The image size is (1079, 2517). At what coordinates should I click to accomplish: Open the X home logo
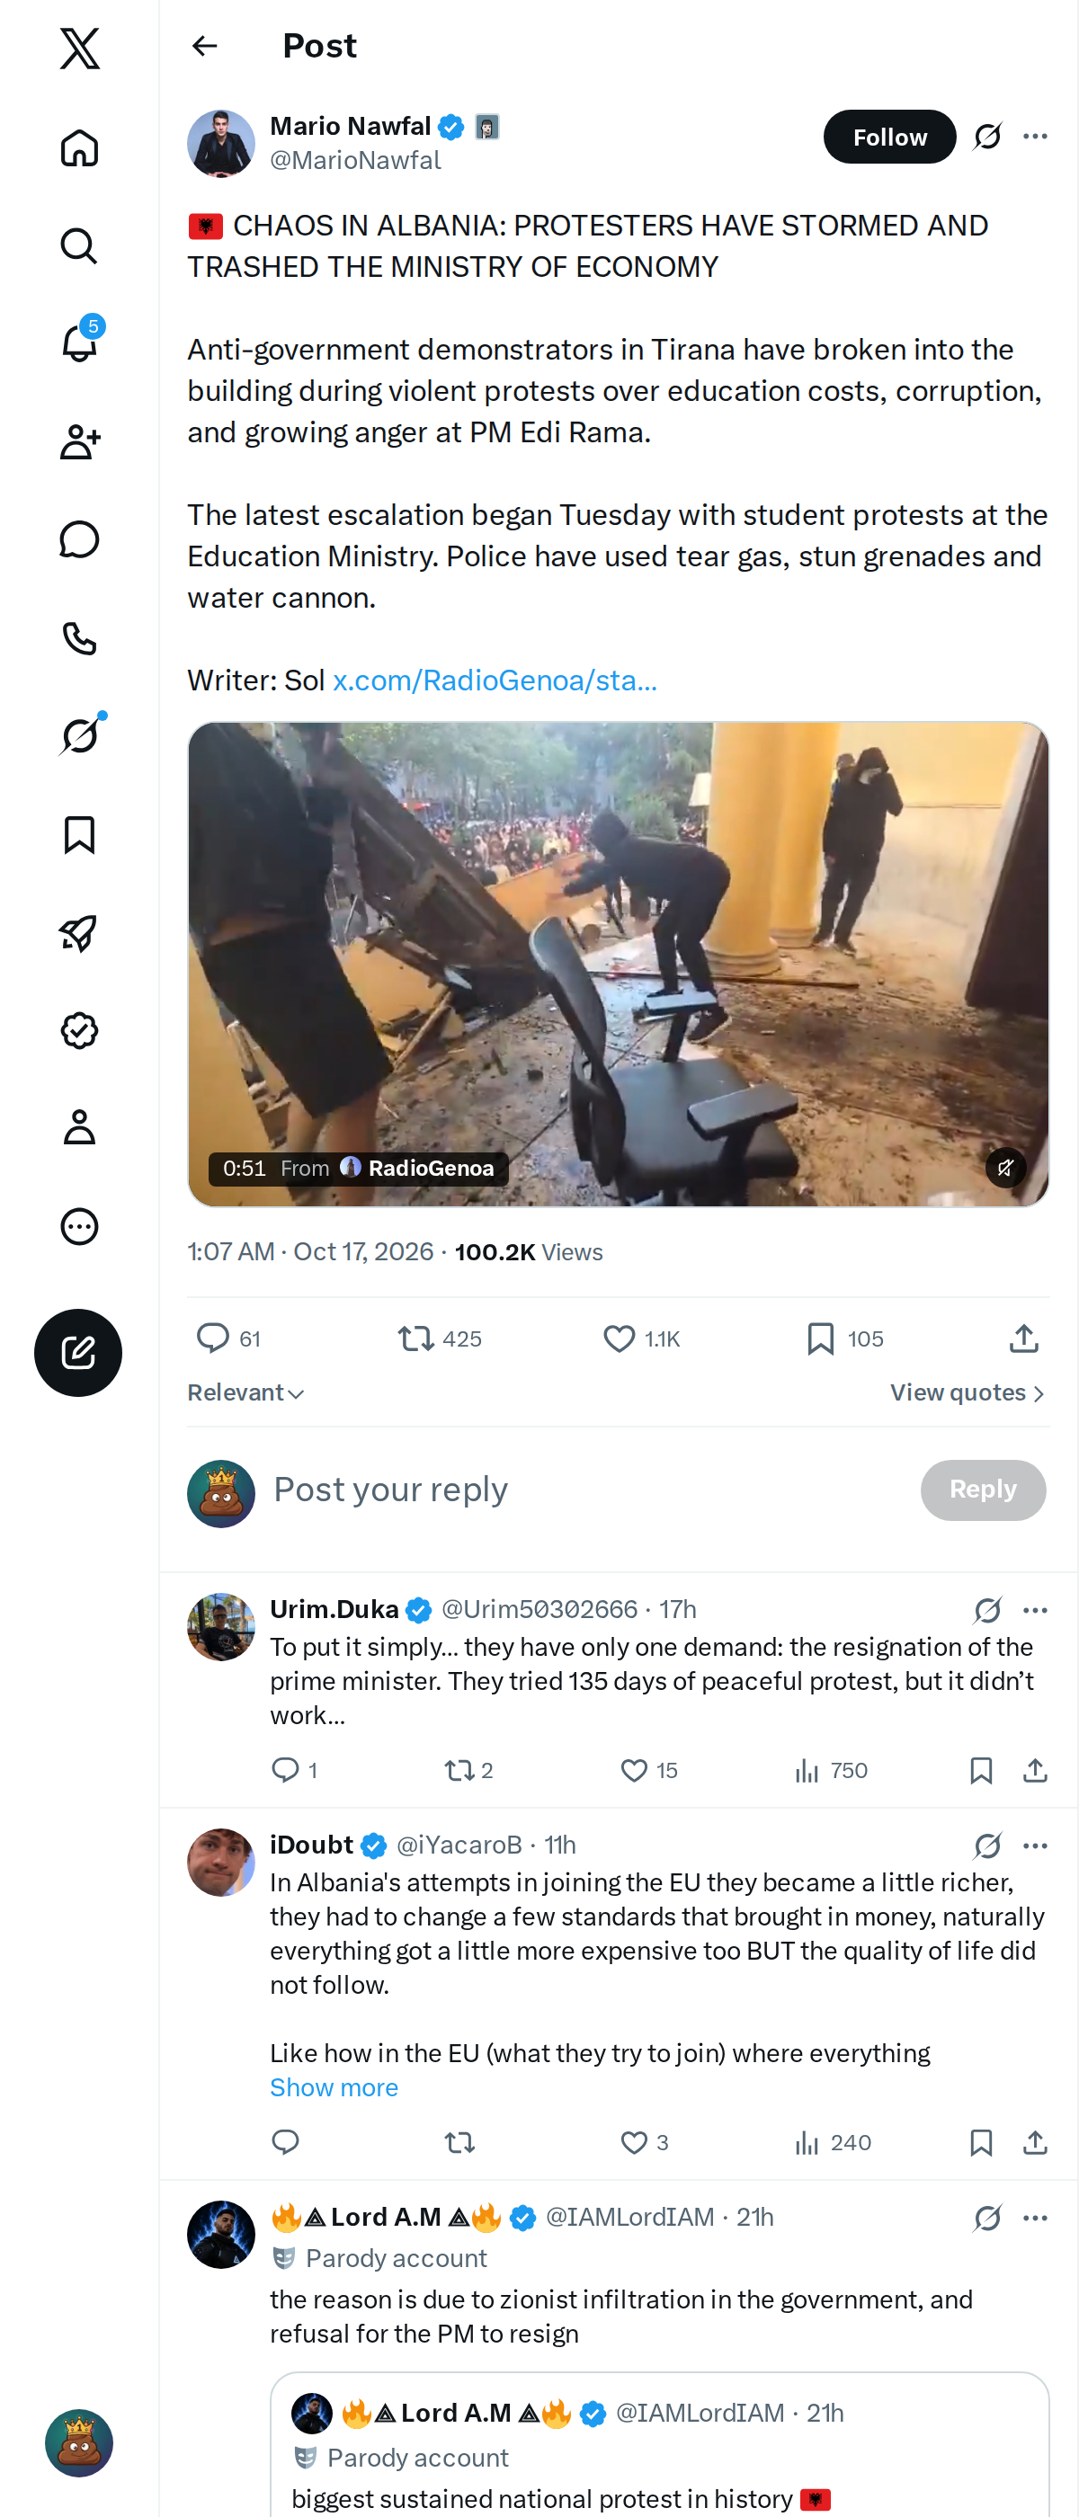pos(79,48)
